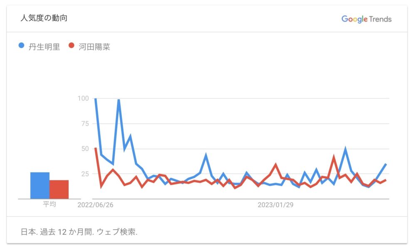Click the red average bar
This screenshot has height=251, width=416.
point(59,189)
